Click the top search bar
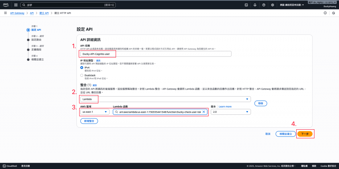Image resolution: width=339 pixels, height=169 pixels. tap(68, 5)
